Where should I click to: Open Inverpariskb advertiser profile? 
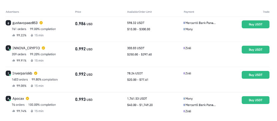click(x=22, y=73)
